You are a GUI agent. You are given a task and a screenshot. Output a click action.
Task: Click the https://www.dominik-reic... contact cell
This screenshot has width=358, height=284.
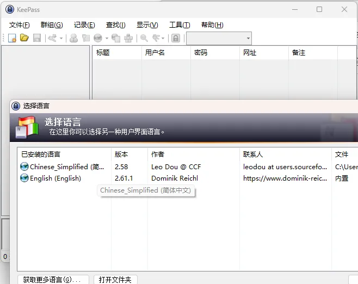285,178
